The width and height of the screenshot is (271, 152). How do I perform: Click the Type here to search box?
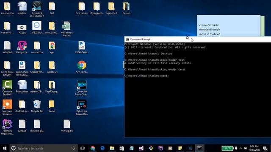(44, 148)
